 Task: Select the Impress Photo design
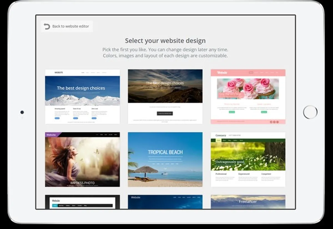tap(82, 160)
